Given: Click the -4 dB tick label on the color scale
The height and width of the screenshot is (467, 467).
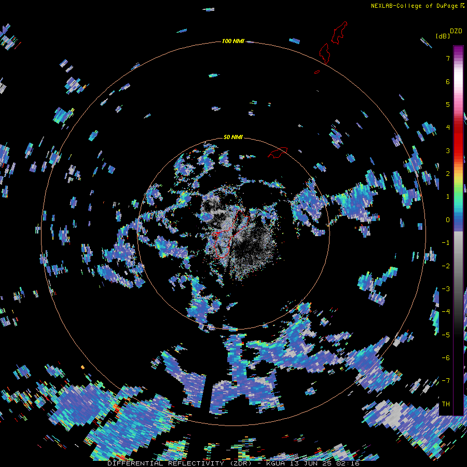Looking at the screenshot, I should point(446,312).
